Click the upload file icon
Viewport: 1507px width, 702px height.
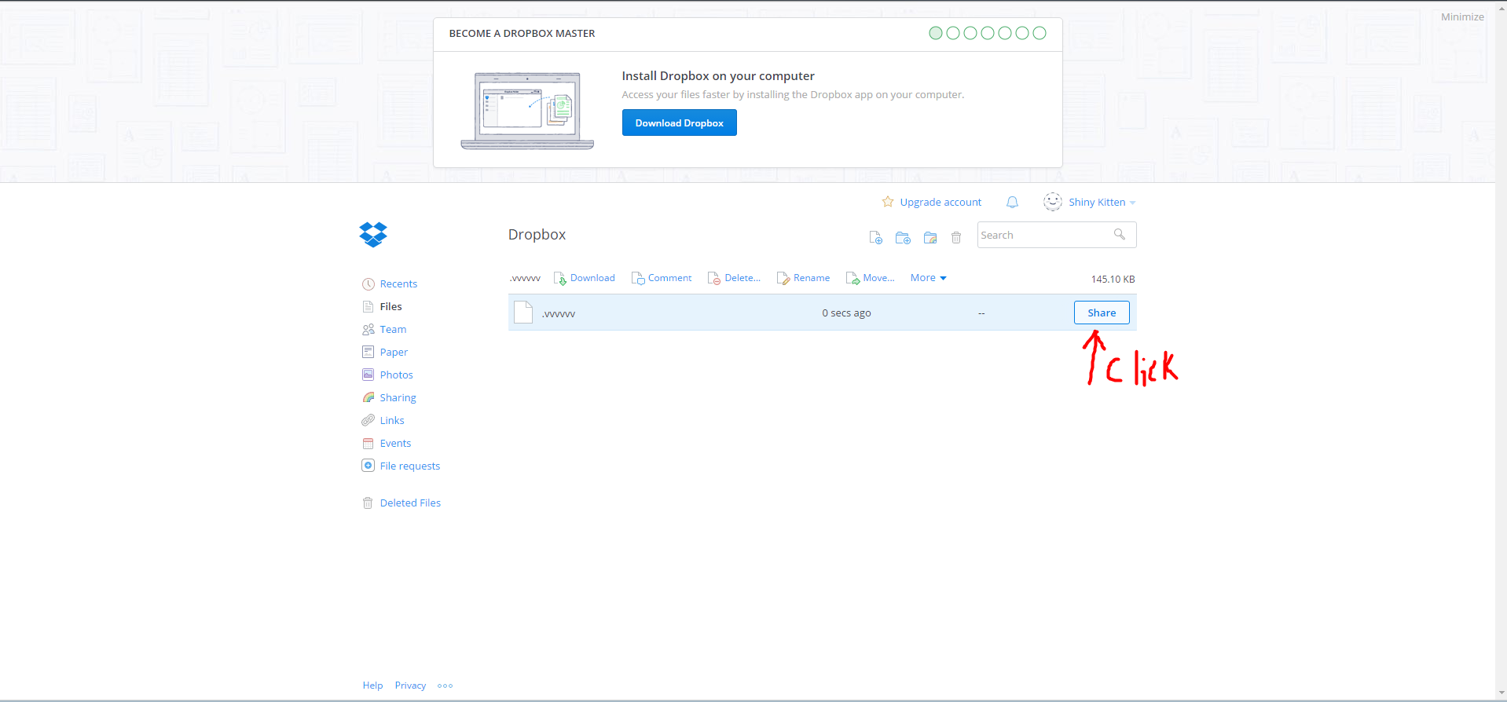[x=875, y=237]
